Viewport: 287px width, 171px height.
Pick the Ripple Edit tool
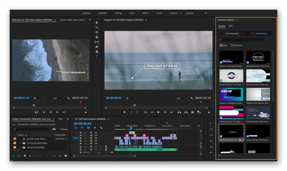click(97, 32)
